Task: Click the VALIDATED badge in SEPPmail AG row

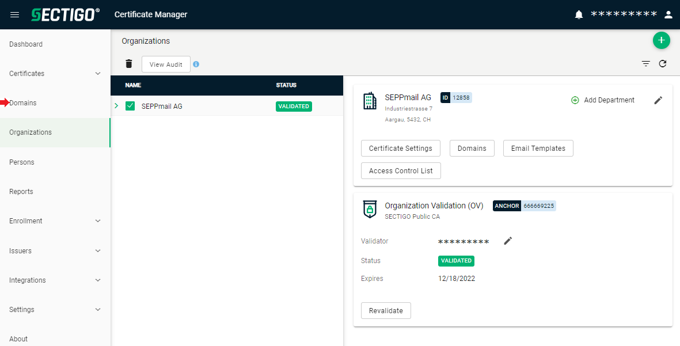Action: [x=294, y=107]
